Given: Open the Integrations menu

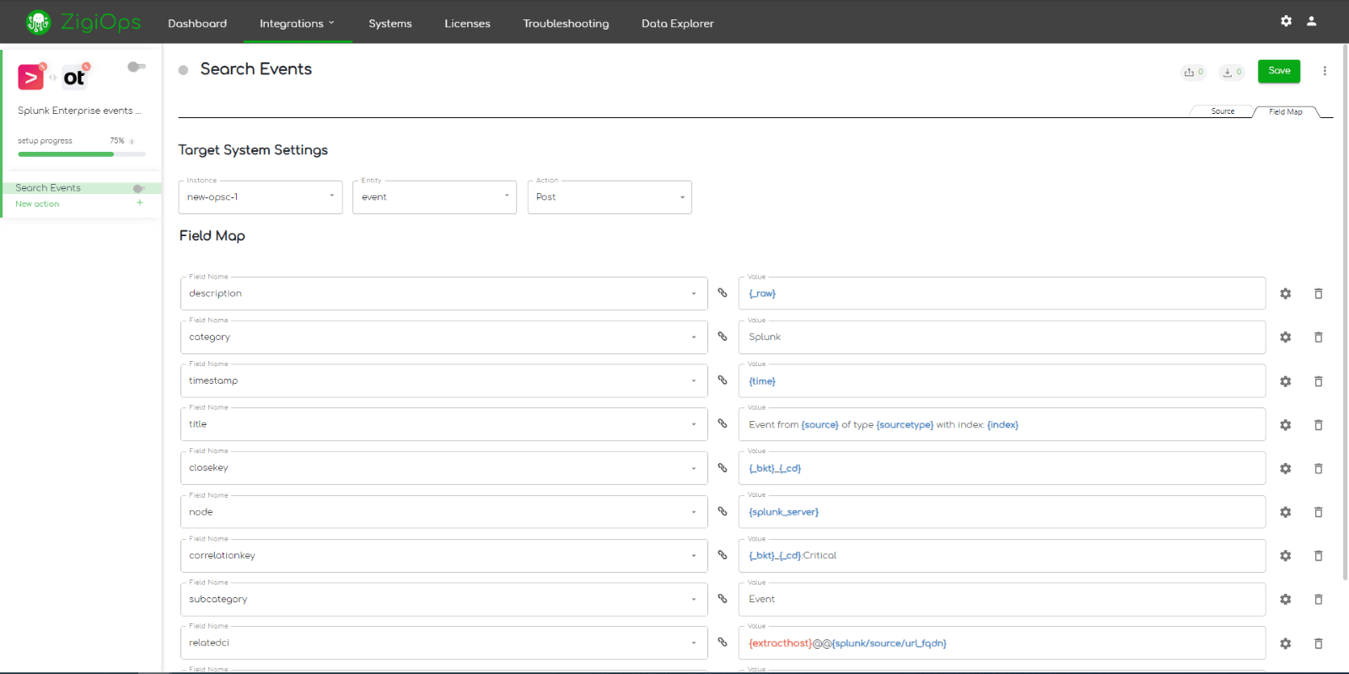Looking at the screenshot, I should pos(297,24).
